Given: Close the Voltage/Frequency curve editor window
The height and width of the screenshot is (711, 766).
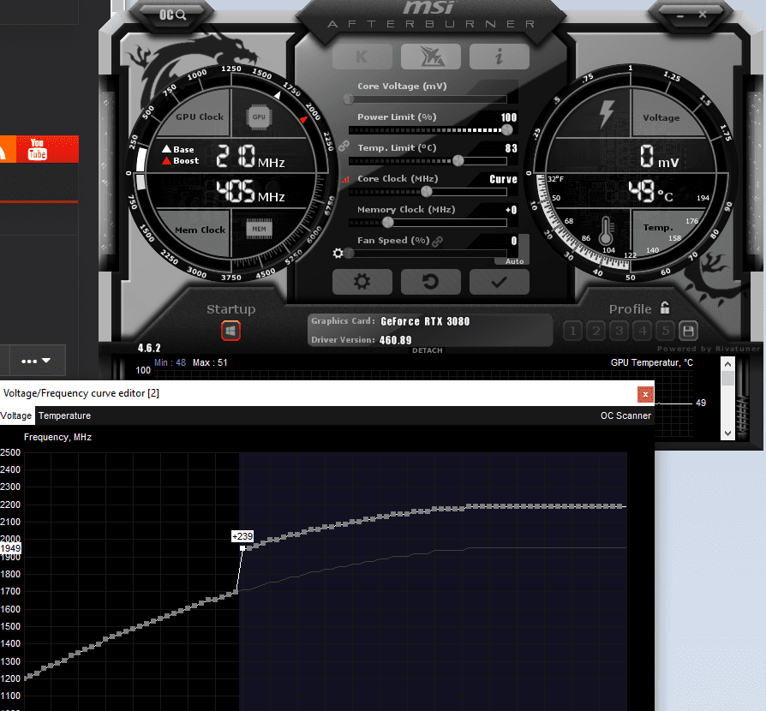Looking at the screenshot, I should coord(645,395).
